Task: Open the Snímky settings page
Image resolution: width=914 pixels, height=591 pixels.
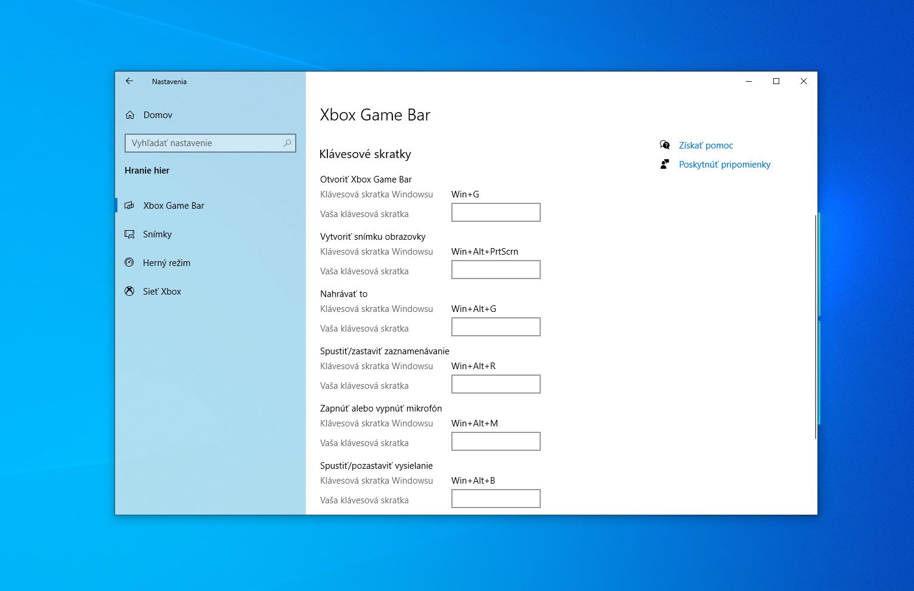Action: point(210,234)
